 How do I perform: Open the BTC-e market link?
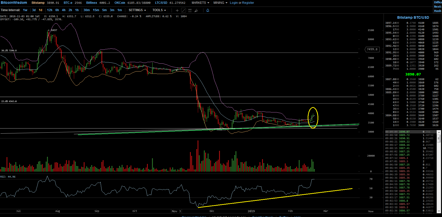(x=68, y=3)
